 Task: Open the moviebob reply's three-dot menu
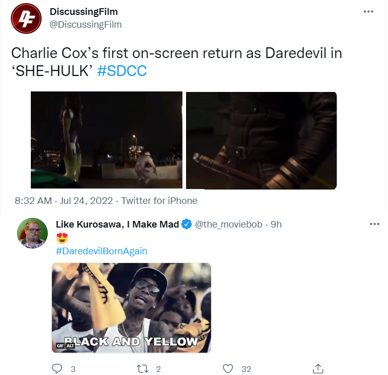[x=375, y=224]
